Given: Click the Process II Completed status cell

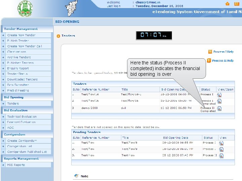Looking at the screenshot, I should [x=208, y=109].
